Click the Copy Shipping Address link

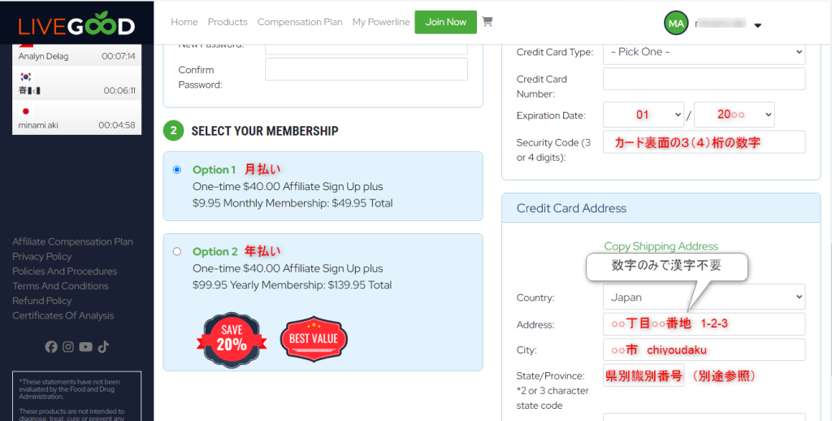click(x=661, y=246)
